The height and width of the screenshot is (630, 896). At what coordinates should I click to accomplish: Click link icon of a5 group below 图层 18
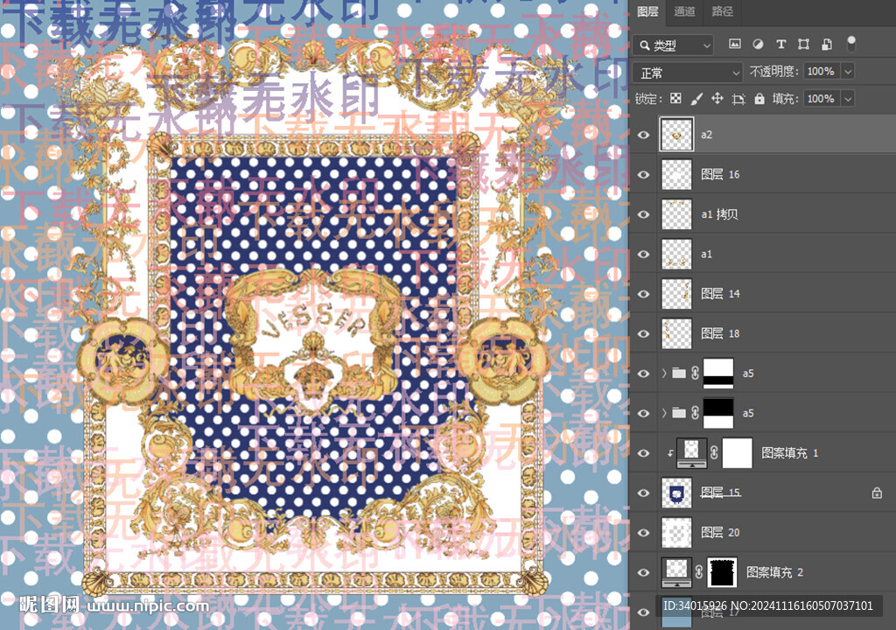pos(695,374)
